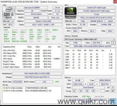Click the 14 nm process field

57,7
